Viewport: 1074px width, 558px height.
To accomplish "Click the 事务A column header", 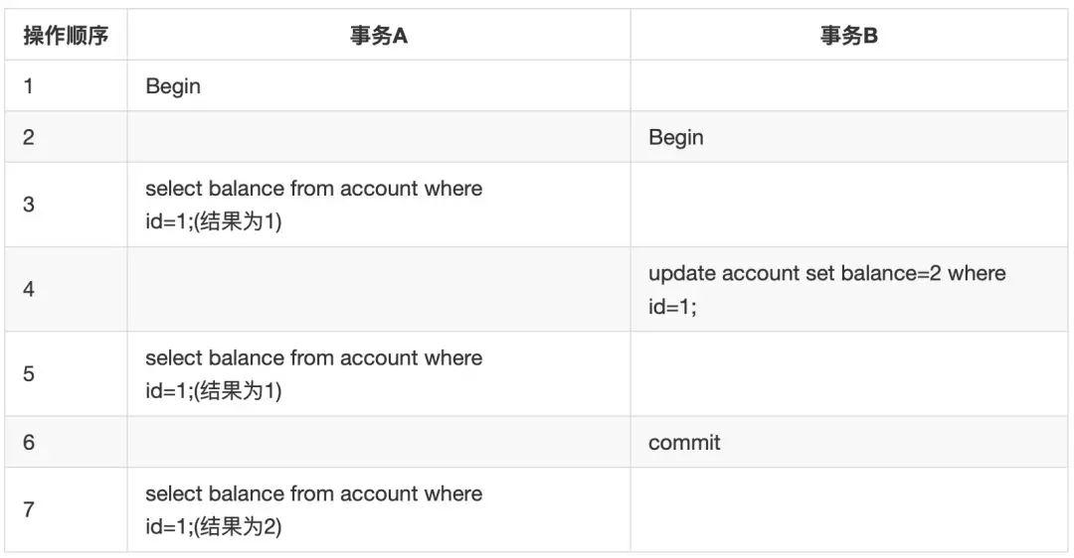I will (379, 35).
